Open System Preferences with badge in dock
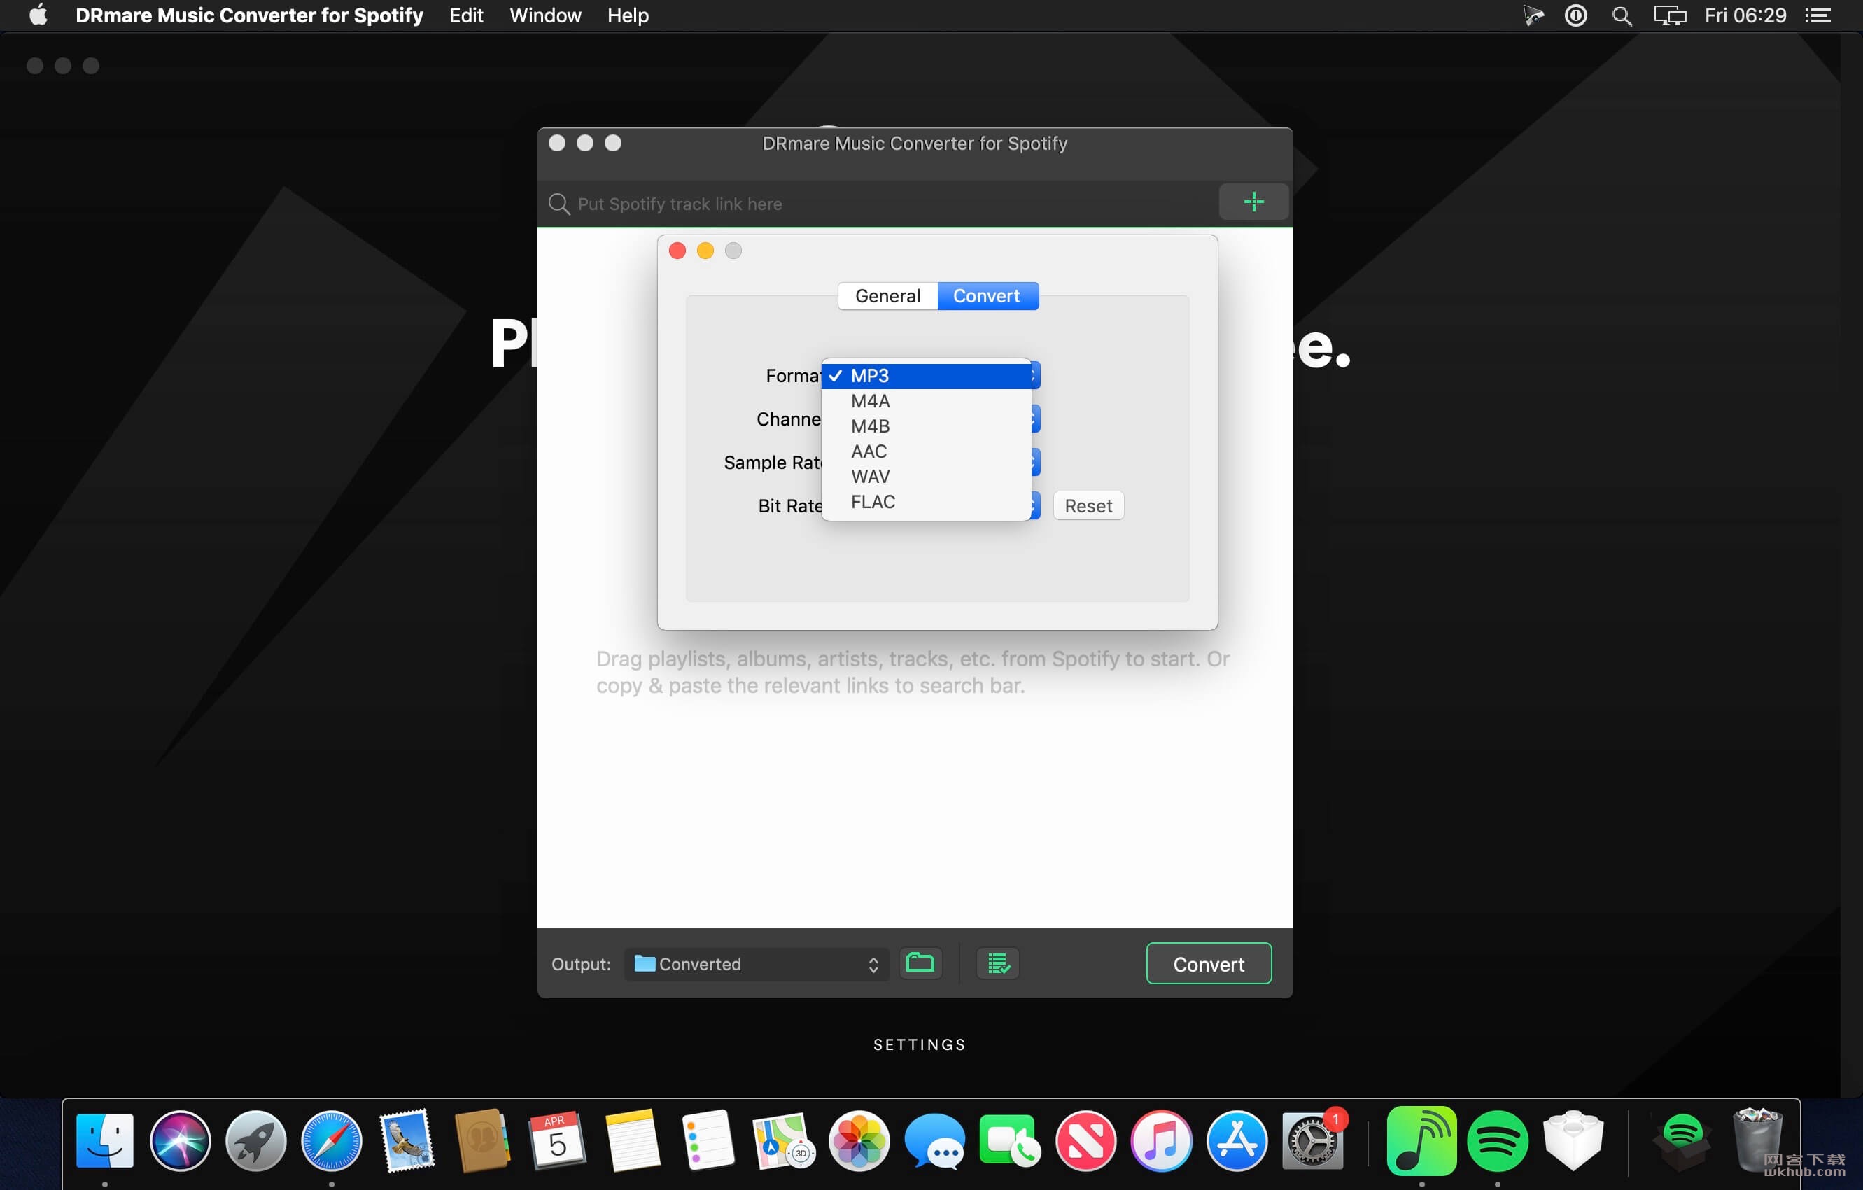This screenshot has width=1863, height=1190. [x=1312, y=1140]
